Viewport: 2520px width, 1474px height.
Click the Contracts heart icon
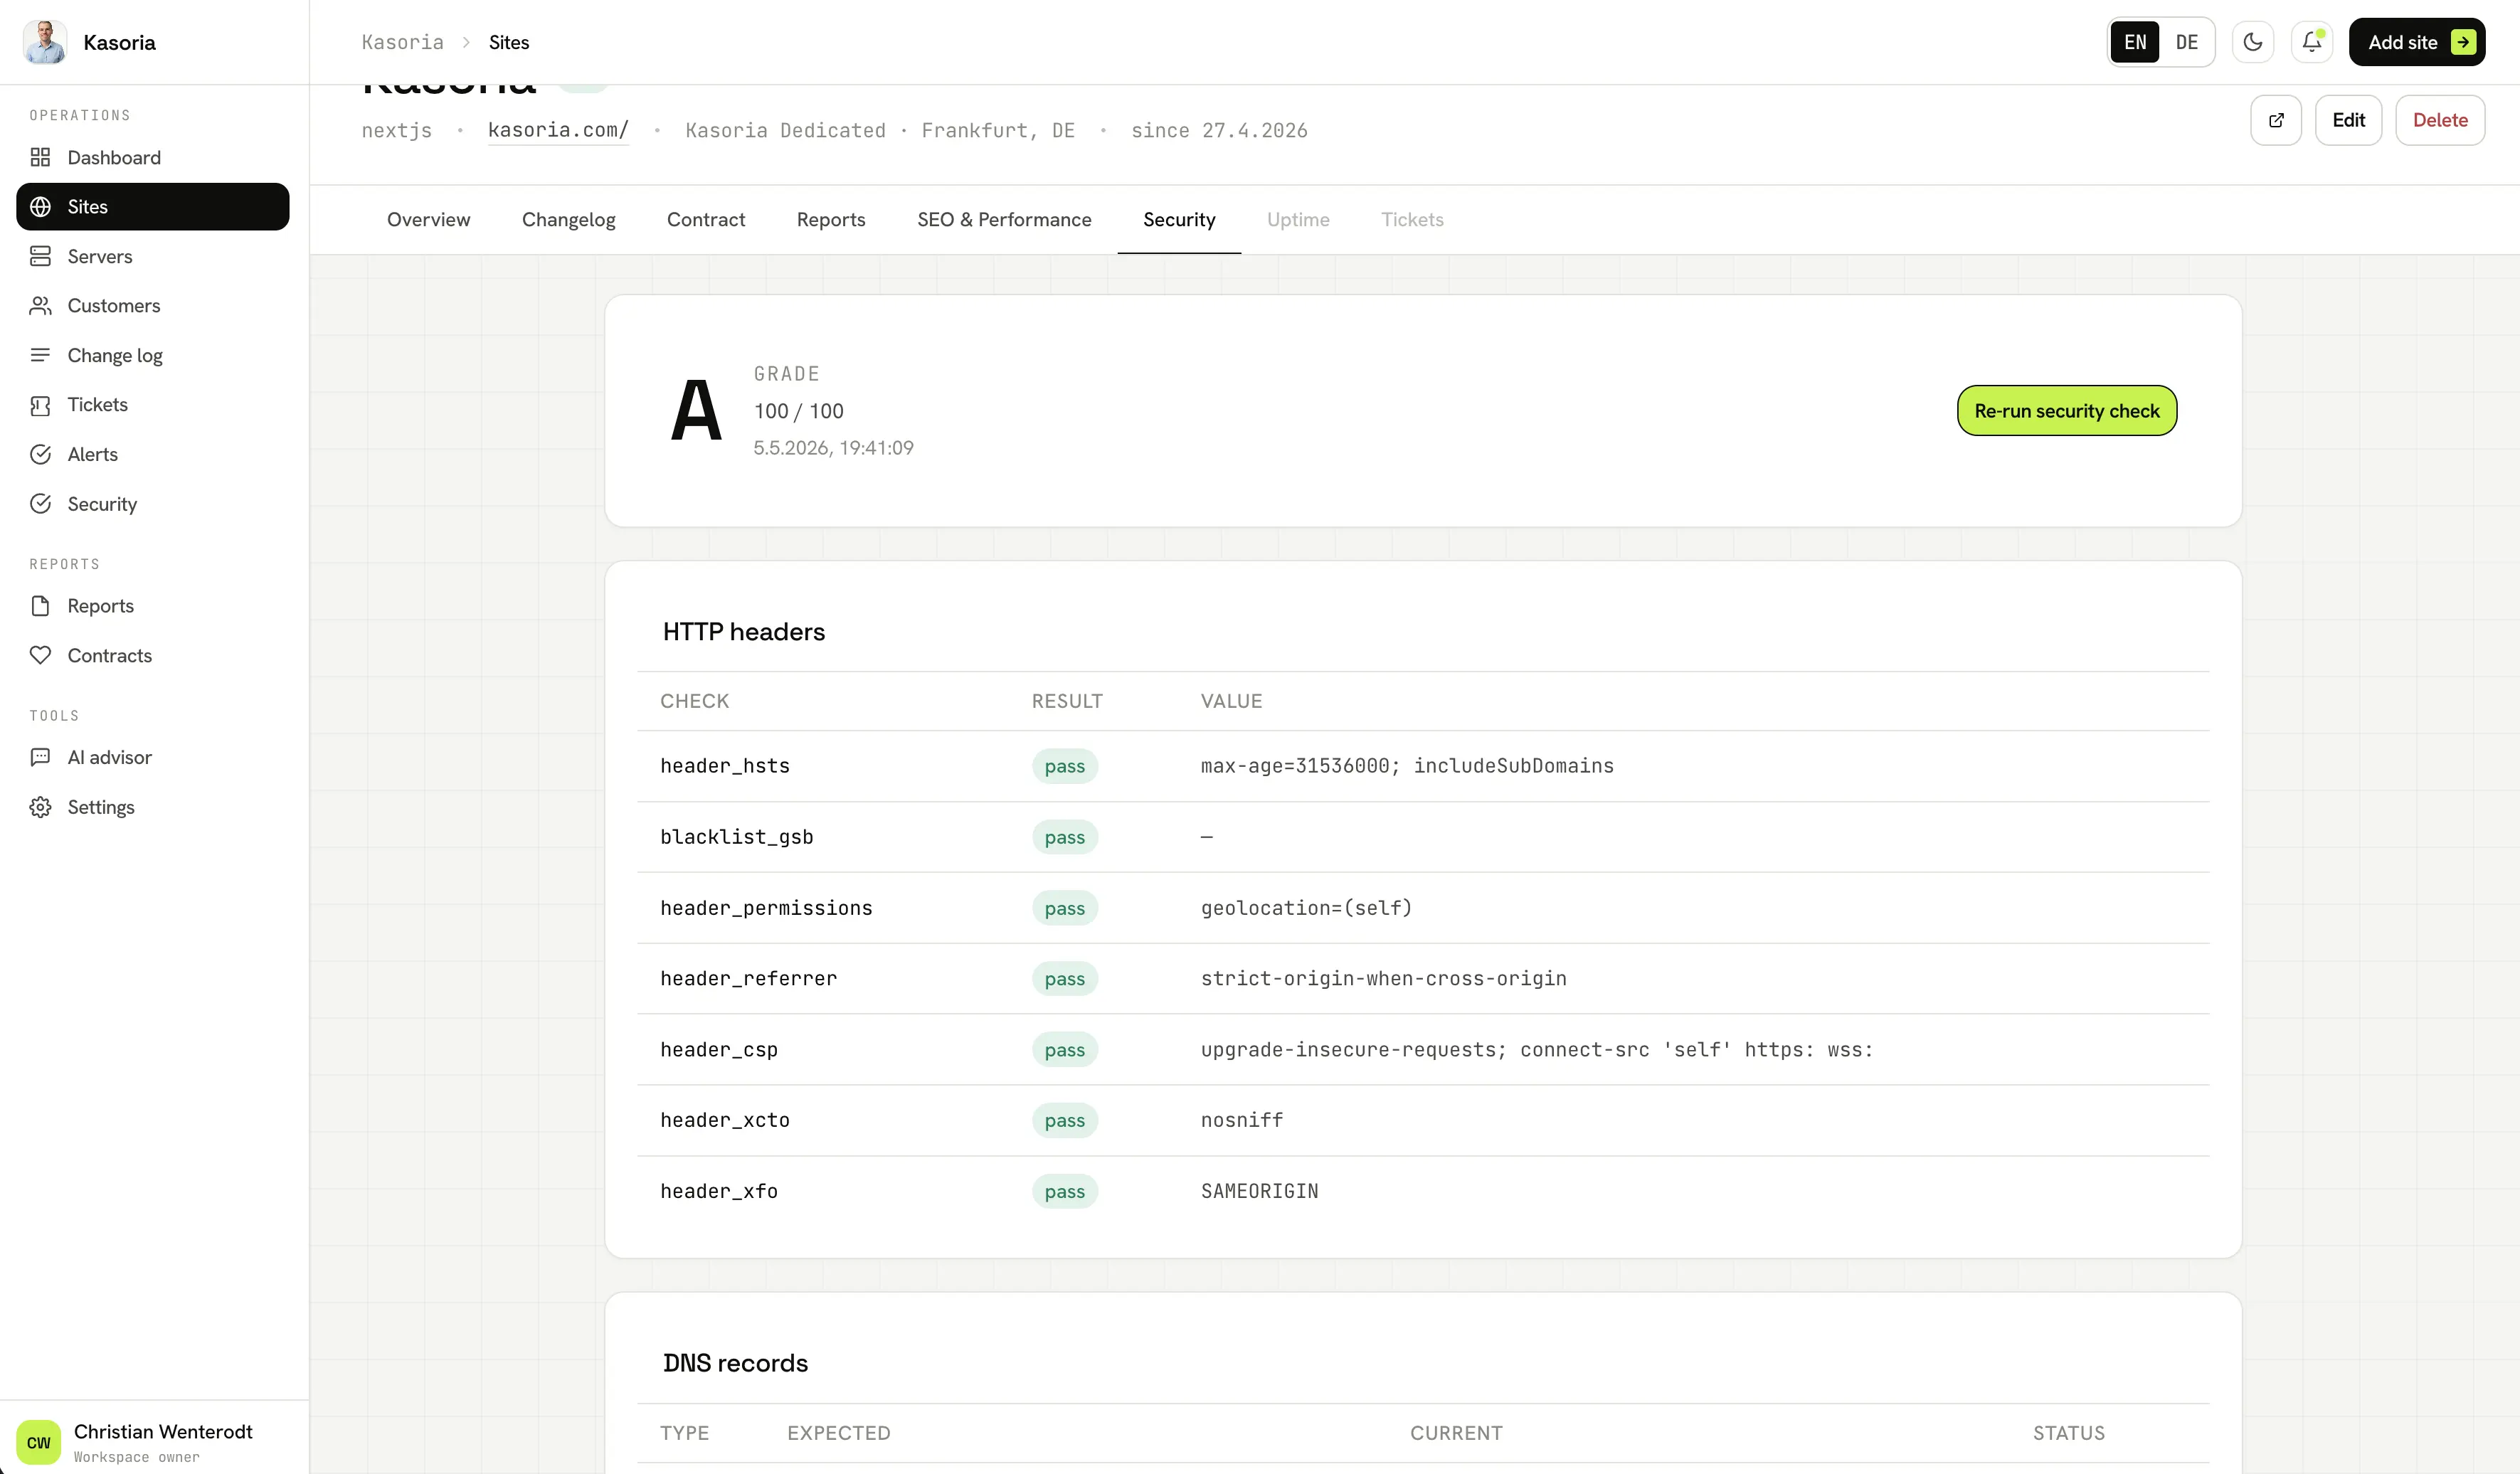pos(40,655)
